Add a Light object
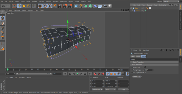This screenshot has height=94, width=182. point(110,6)
